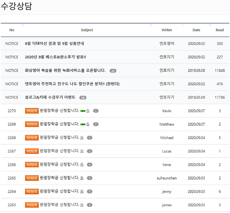Click the orange 처리완료 badge in row 2270
This screenshot has height=213, width=230.
click(x=32, y=111)
